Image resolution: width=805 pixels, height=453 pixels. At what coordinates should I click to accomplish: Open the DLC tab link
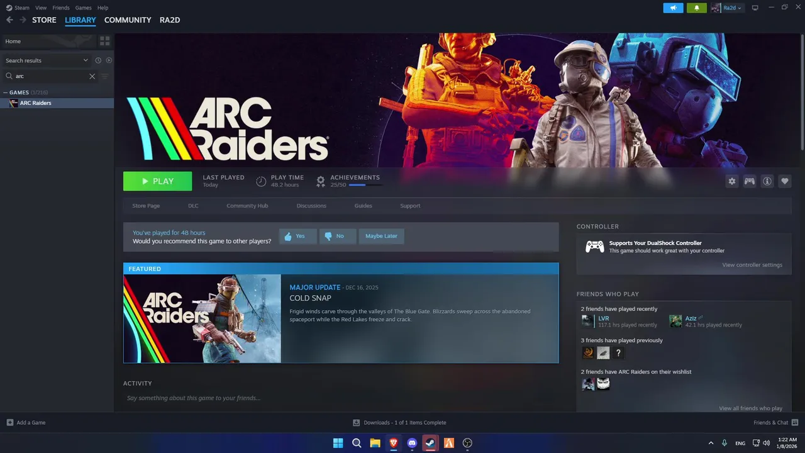pyautogui.click(x=193, y=206)
